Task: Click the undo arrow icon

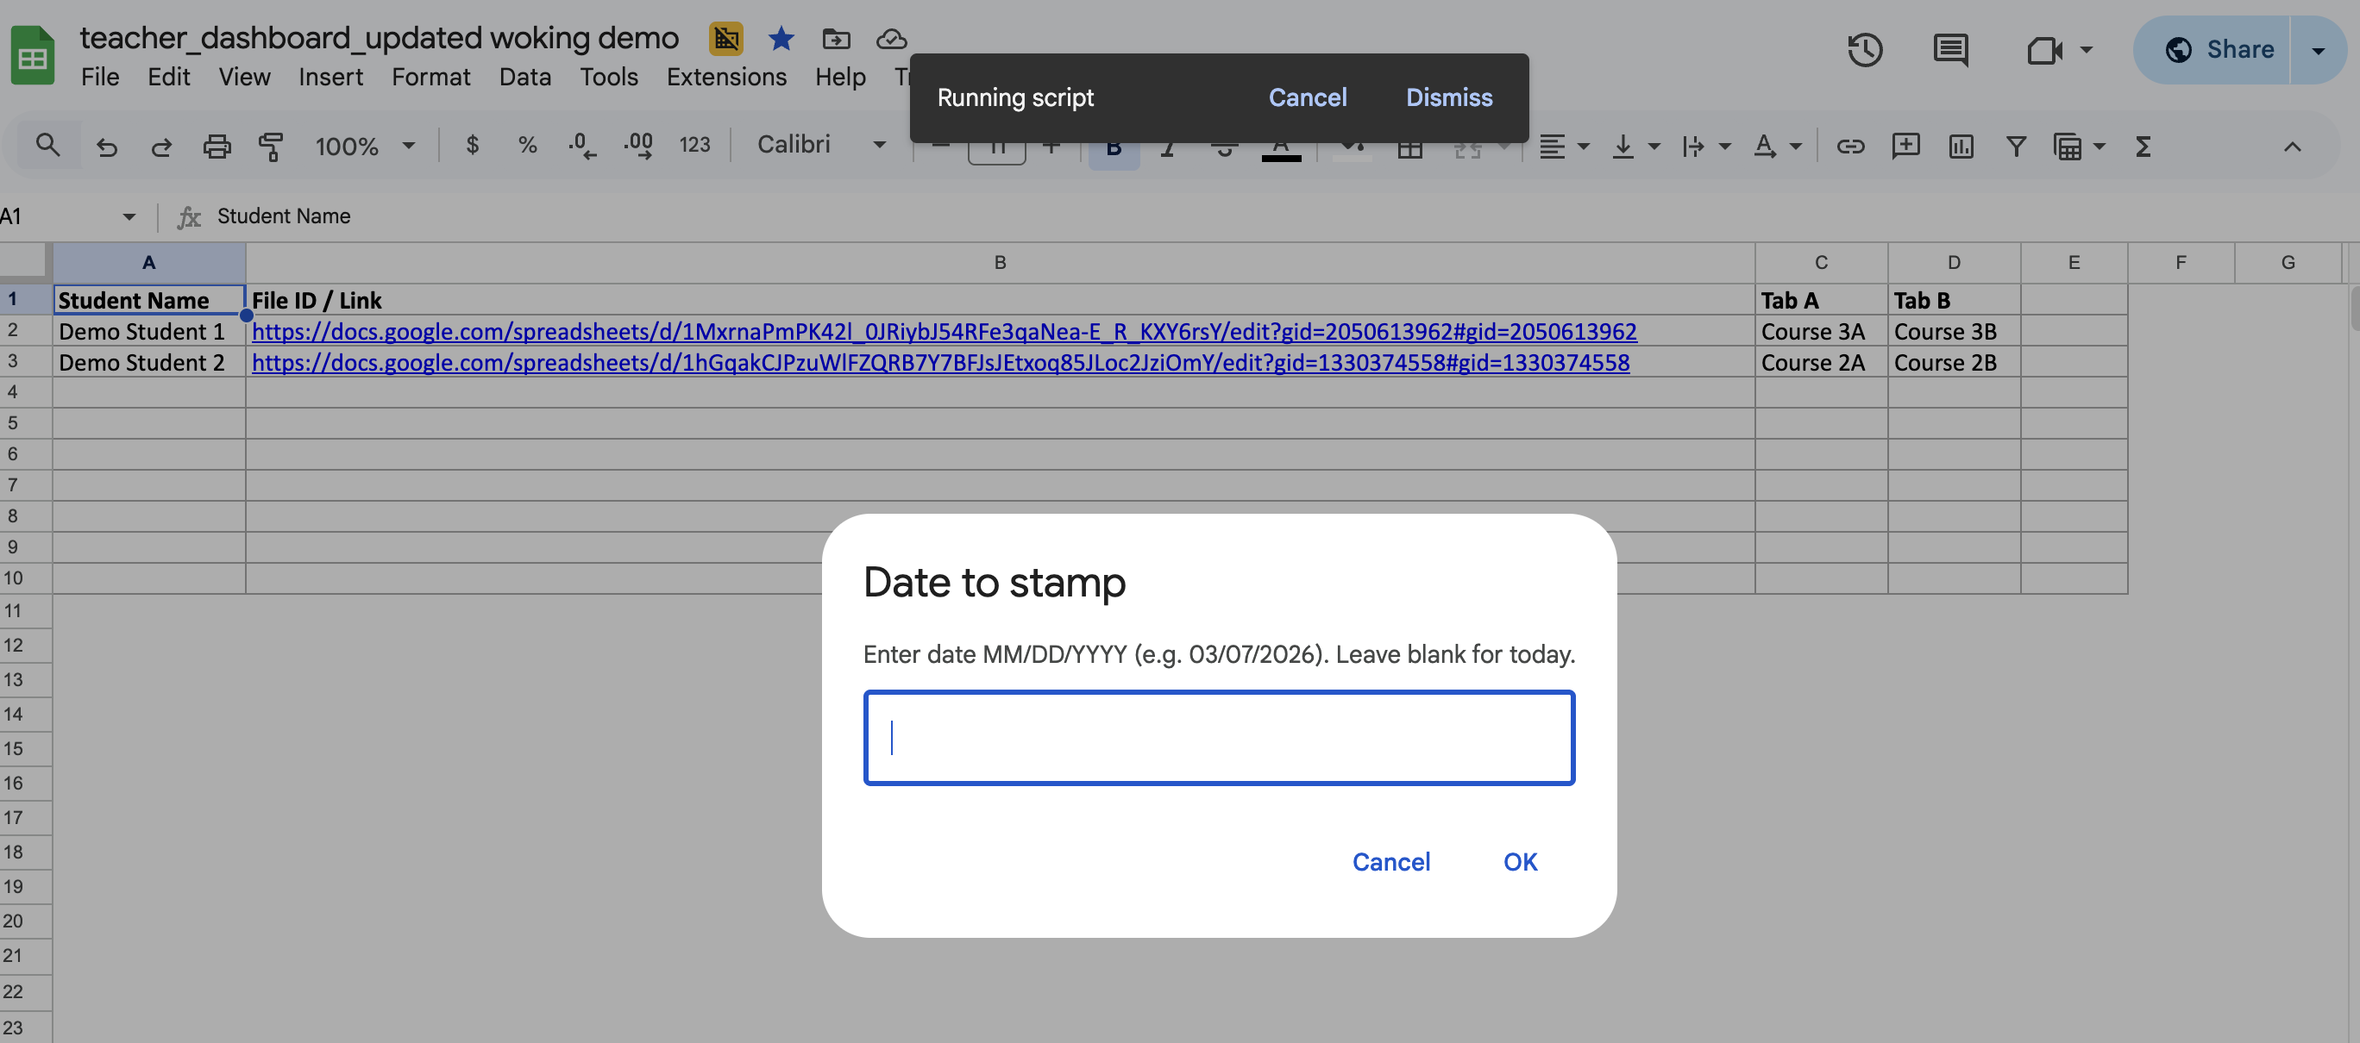Action: click(x=107, y=147)
